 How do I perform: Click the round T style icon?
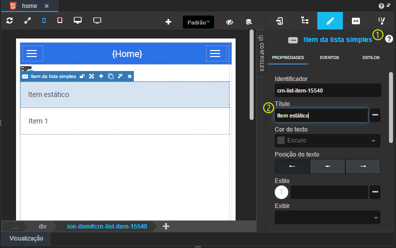coord(281,192)
